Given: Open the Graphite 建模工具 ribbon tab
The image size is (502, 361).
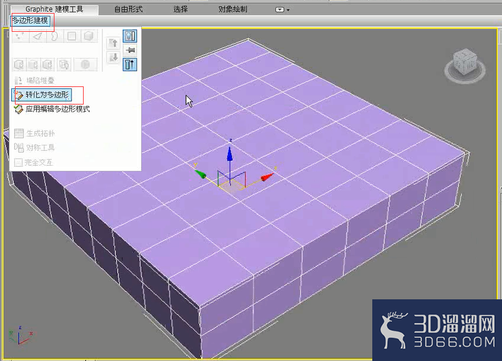Looking at the screenshot, I should click(54, 9).
